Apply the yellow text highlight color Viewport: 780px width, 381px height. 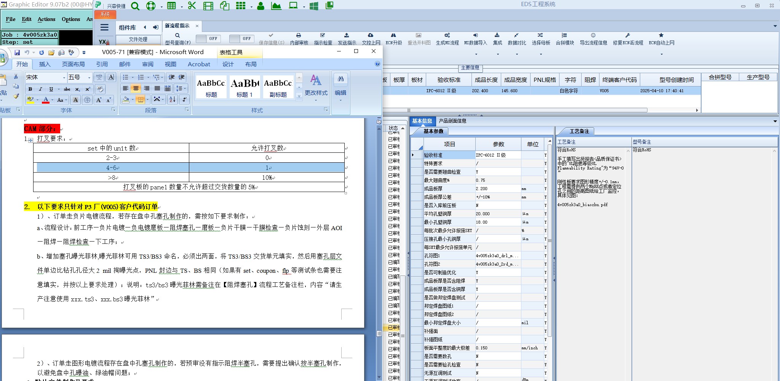click(30, 100)
